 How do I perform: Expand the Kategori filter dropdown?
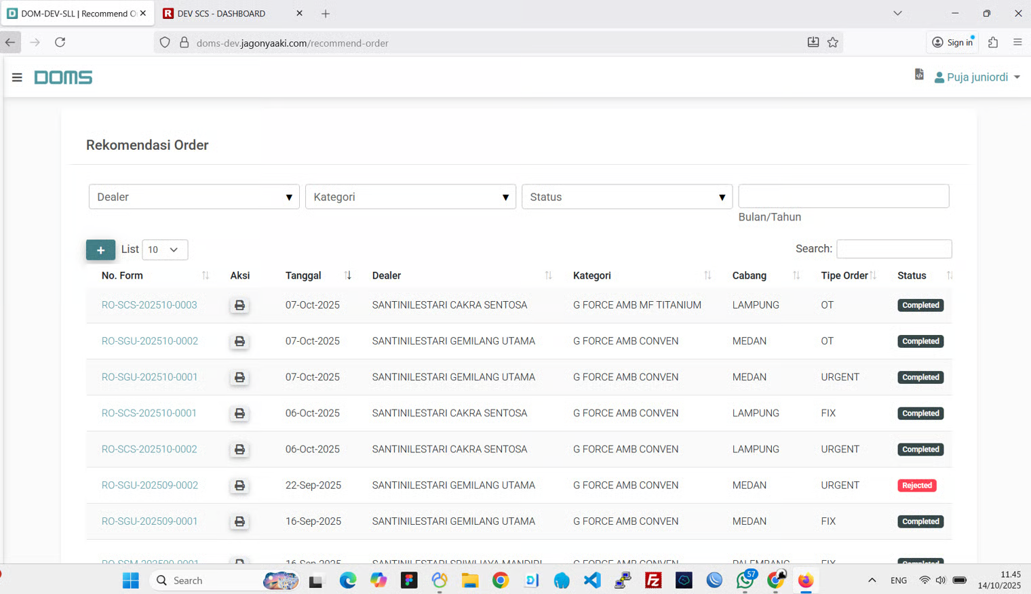click(410, 197)
